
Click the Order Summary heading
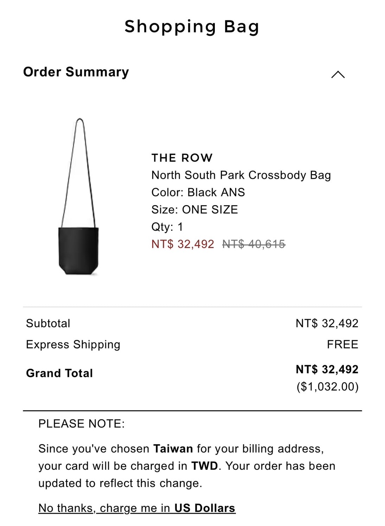76,72
